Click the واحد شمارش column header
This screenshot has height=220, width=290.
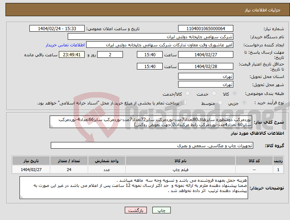click(107, 161)
